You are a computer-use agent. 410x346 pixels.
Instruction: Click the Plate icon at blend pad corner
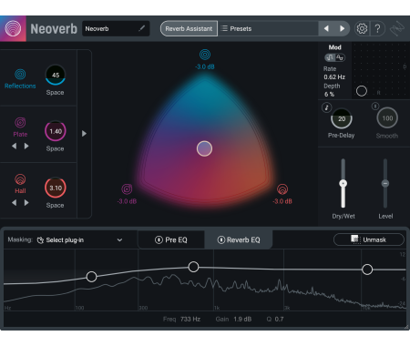tap(127, 189)
